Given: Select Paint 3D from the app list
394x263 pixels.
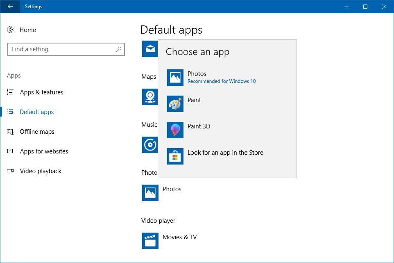Looking at the screenshot, I should [199, 130].
